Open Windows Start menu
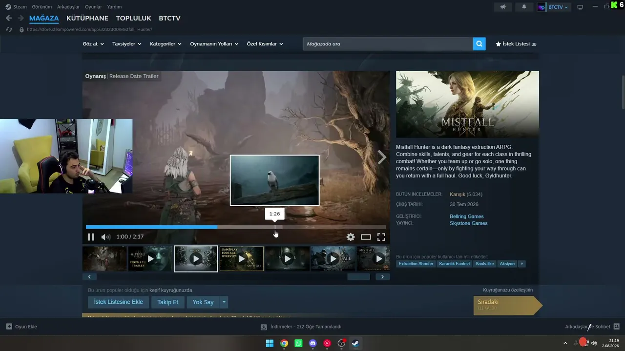 (x=270, y=343)
